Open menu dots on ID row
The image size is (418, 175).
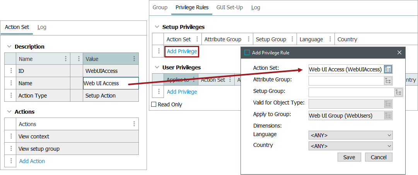[11, 71]
